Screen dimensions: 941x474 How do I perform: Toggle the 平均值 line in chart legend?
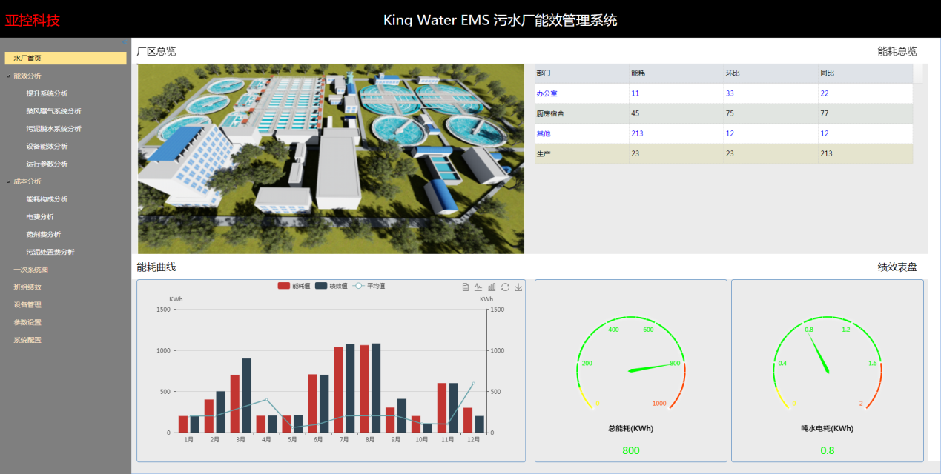(x=369, y=286)
